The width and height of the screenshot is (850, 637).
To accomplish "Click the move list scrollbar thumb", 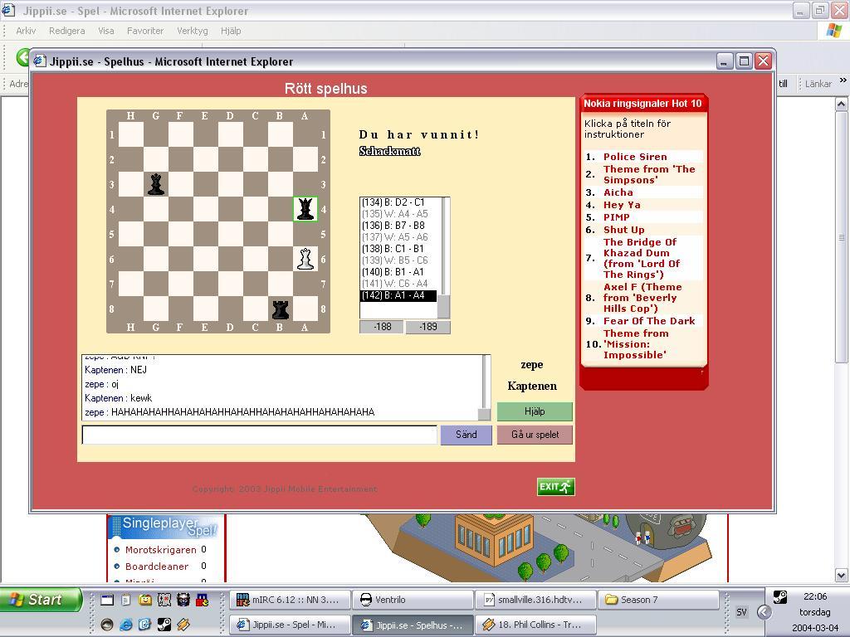I will [443, 307].
